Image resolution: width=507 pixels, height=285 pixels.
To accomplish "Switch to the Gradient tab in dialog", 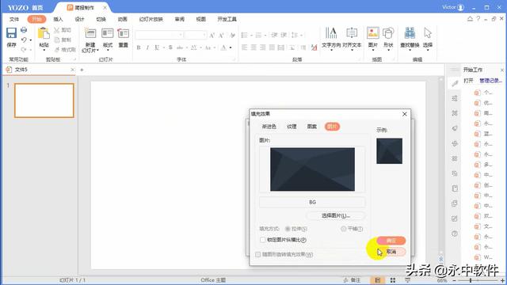I will [x=269, y=127].
